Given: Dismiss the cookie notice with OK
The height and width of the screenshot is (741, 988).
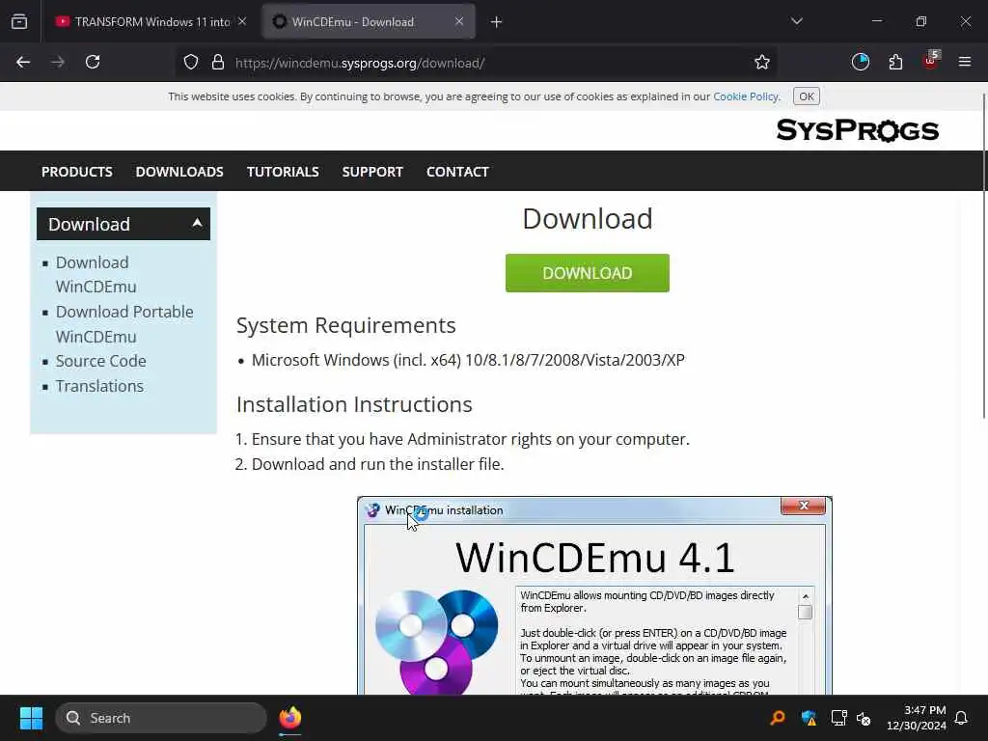Looking at the screenshot, I should coord(807,96).
